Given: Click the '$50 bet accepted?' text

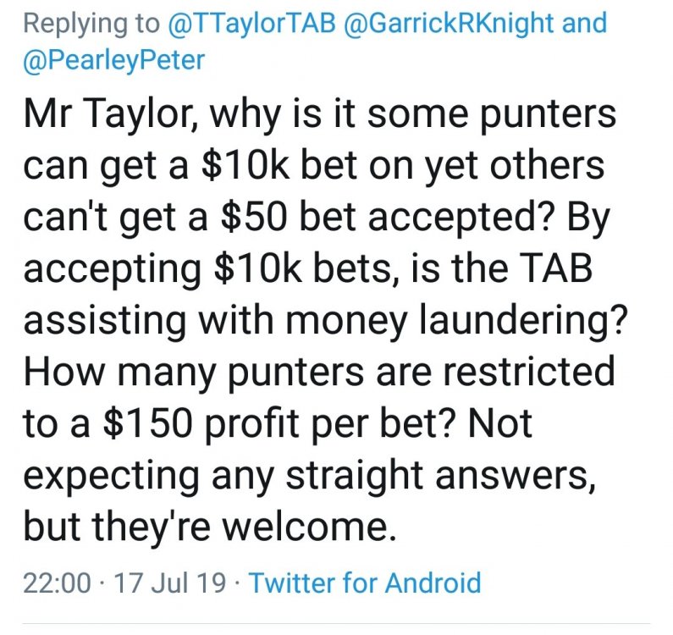Looking at the screenshot, I should pyautogui.click(x=373, y=218).
